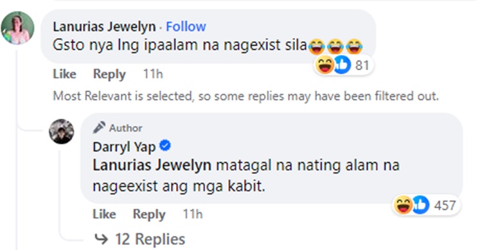Screen dimensions: 482x250
Task: Click the verified badge next to Darryl Yap
Action: [165, 145]
